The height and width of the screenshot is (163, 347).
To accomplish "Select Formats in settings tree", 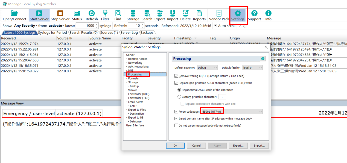I will point(133,78).
